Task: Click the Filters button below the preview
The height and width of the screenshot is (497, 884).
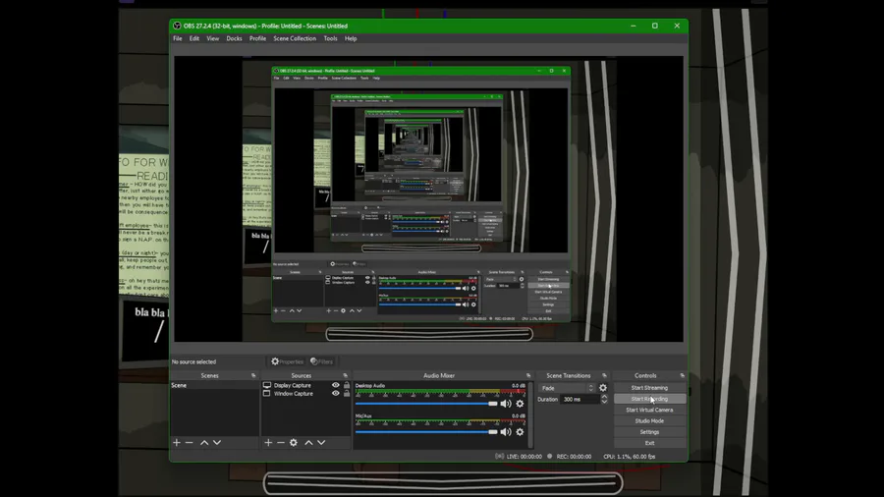Action: pyautogui.click(x=322, y=361)
